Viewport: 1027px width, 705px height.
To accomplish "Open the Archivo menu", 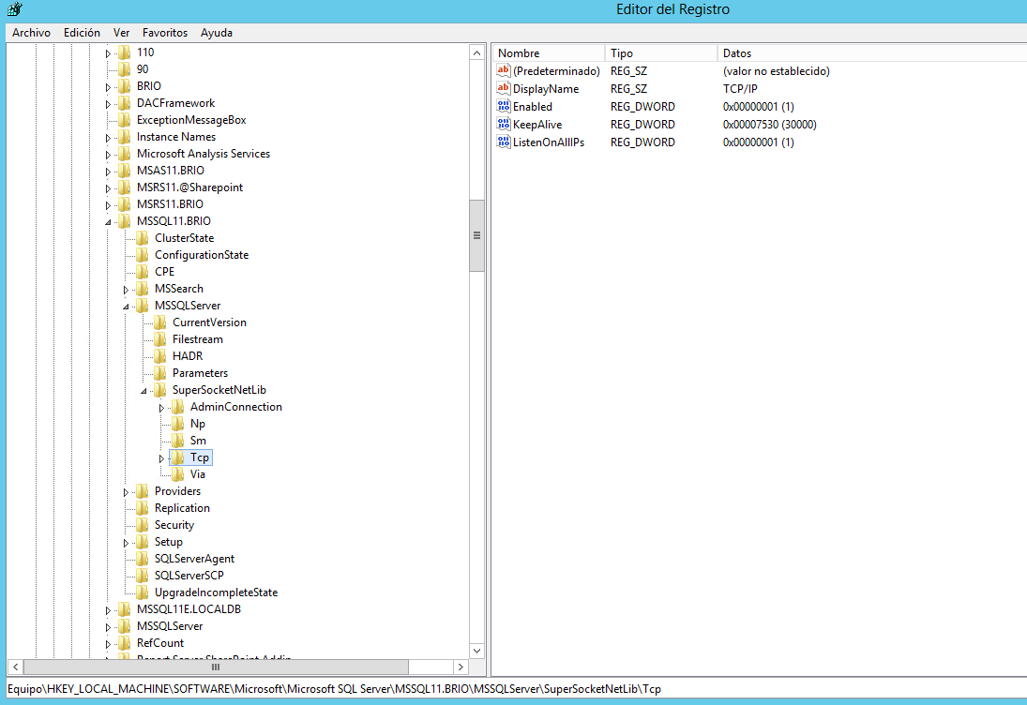I will coord(31,32).
